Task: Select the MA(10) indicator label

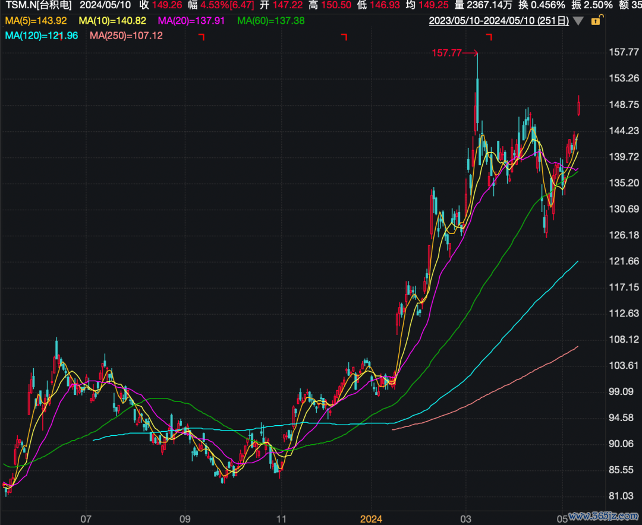Action: click(112, 21)
